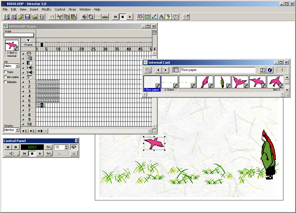The width and height of the screenshot is (296, 213).
Task: Click the Find Cast Member toolbar icon
Action: point(84,17)
